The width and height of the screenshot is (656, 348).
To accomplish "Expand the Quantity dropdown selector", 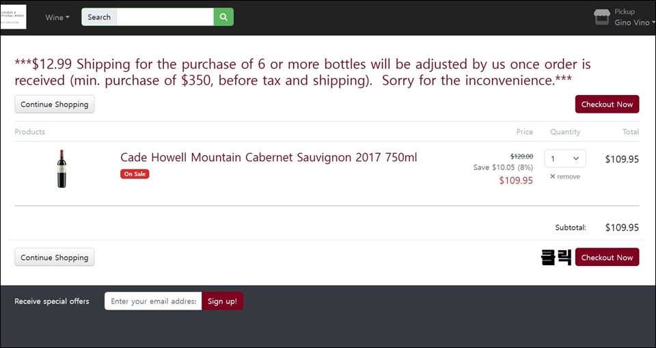I will [565, 159].
